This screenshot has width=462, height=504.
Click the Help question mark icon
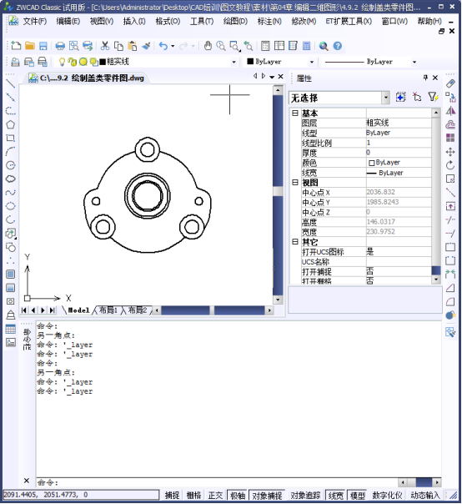(x=338, y=46)
